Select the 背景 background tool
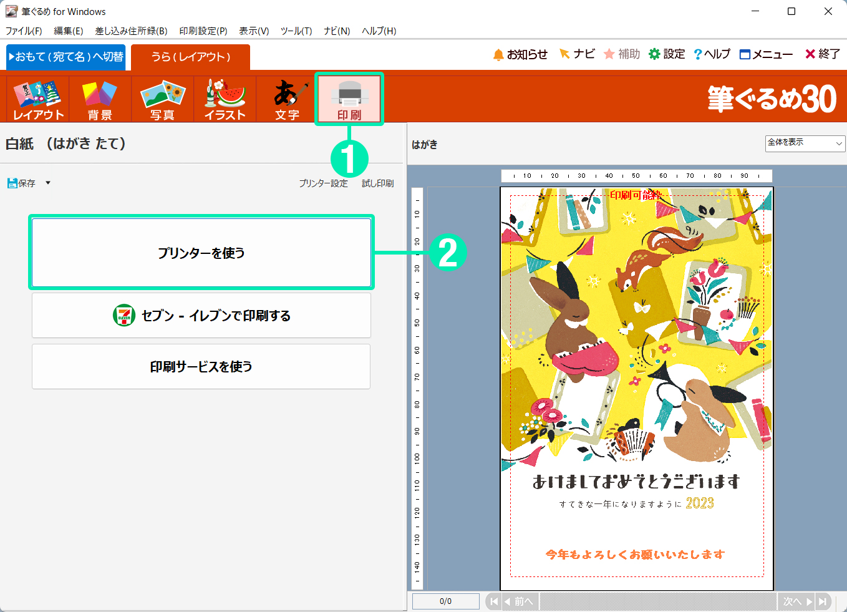 tap(100, 99)
